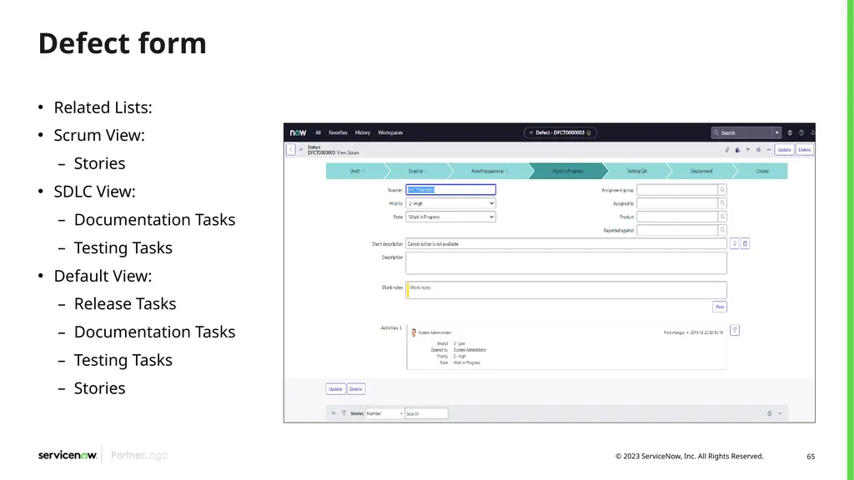Open the Stories list hamburger menu
This screenshot has height=480, width=854.
[x=334, y=413]
